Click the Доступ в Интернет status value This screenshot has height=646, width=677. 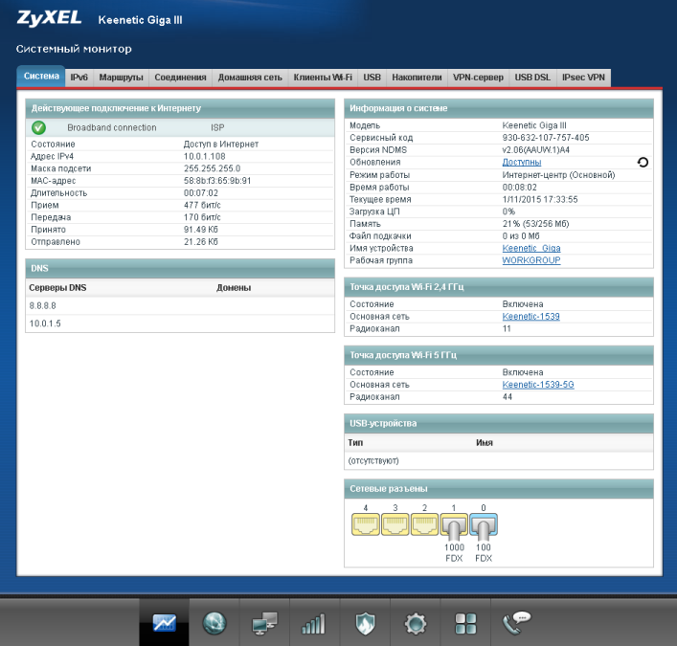(221, 145)
